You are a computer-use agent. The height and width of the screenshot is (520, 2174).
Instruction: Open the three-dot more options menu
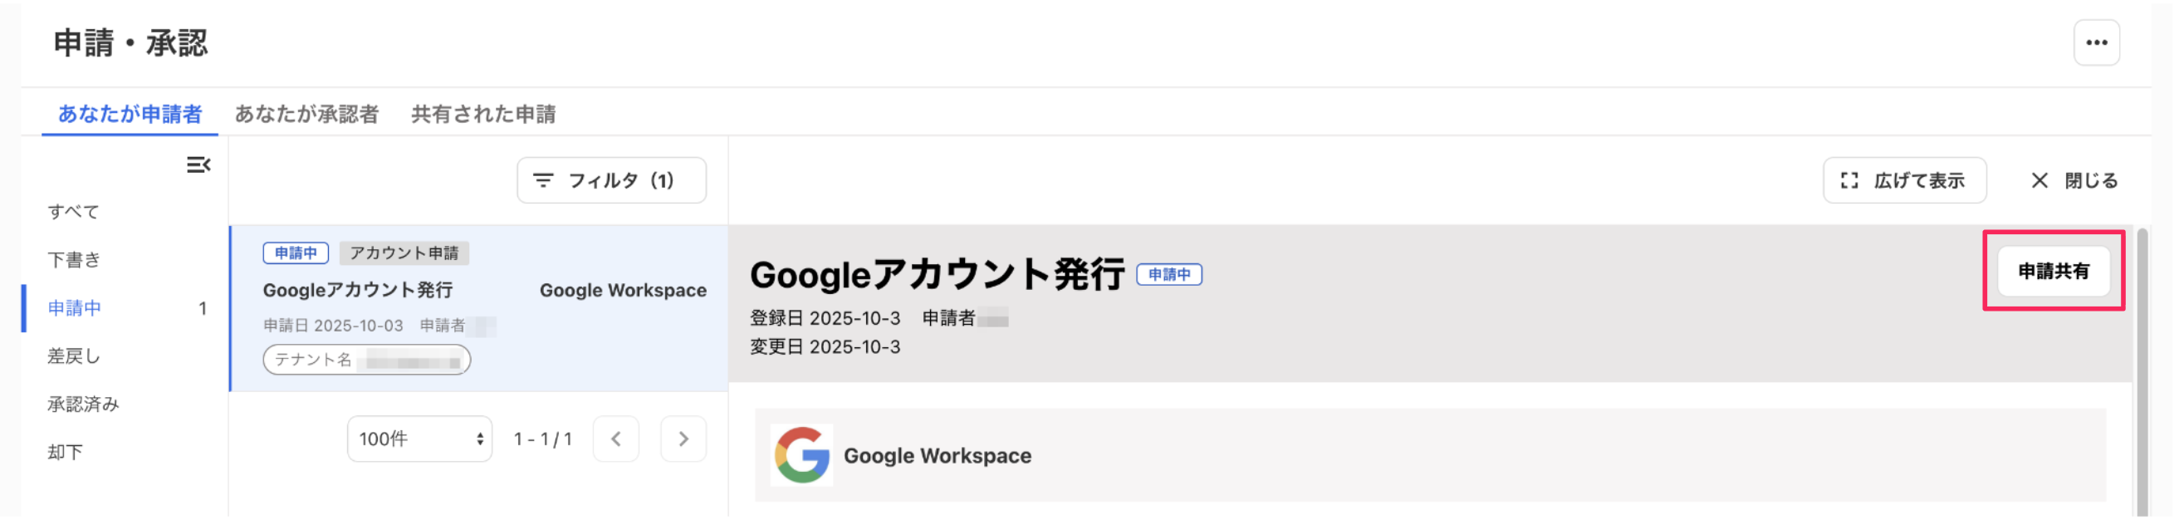click(2095, 42)
